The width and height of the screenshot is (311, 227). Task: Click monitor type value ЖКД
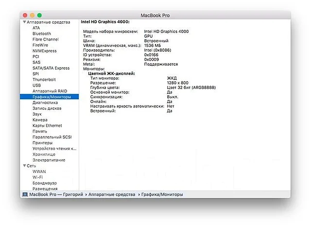pos(172,78)
